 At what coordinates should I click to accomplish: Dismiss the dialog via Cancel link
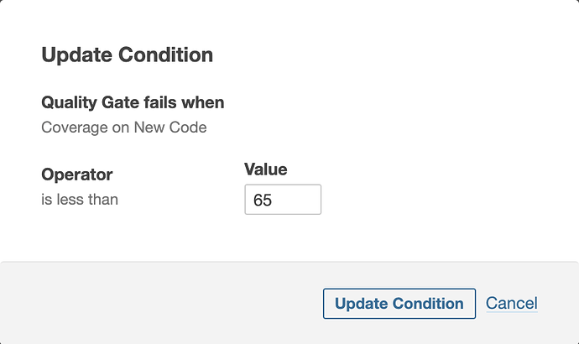[x=511, y=304]
